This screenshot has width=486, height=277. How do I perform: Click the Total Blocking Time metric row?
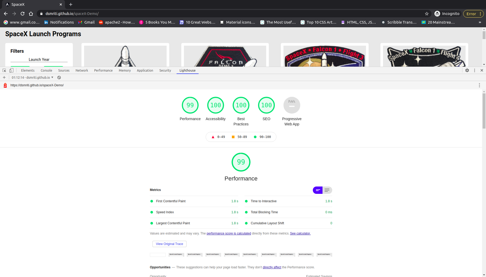pos(288,212)
